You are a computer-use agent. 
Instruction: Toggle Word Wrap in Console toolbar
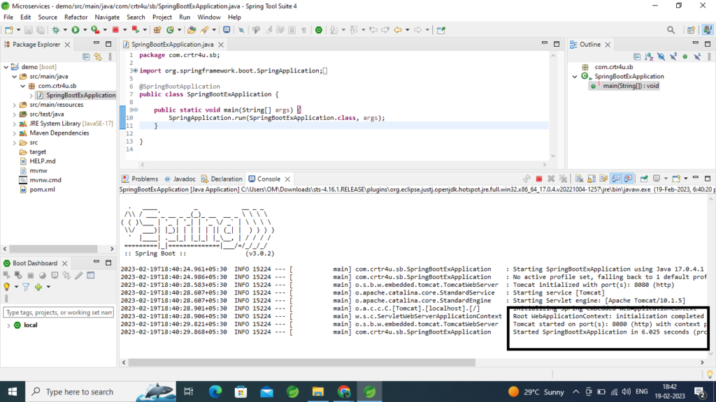point(603,179)
